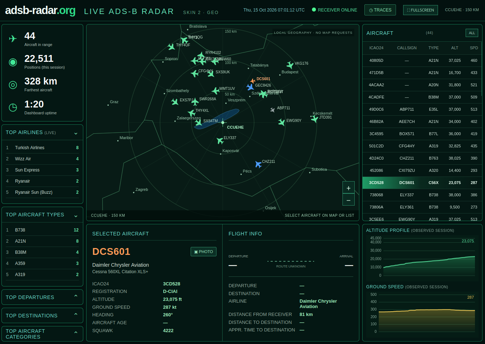Select the ELY361 aircraft row
This screenshot has height=344, width=485.
pos(422,207)
